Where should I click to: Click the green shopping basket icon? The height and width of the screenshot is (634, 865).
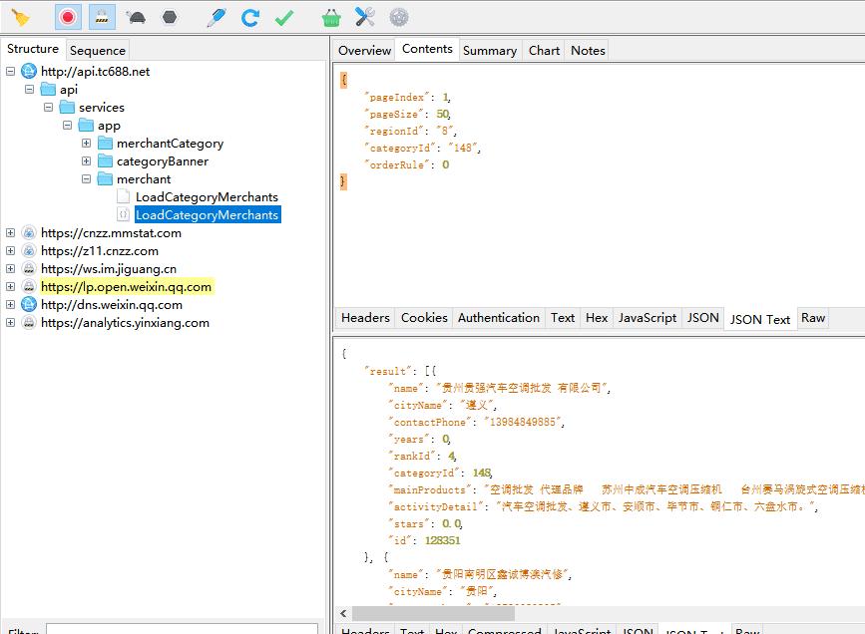[x=332, y=17]
